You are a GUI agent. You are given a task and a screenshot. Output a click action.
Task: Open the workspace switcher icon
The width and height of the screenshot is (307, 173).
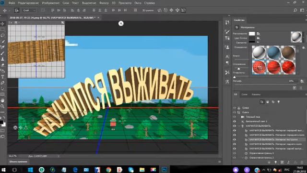coord(302,10)
